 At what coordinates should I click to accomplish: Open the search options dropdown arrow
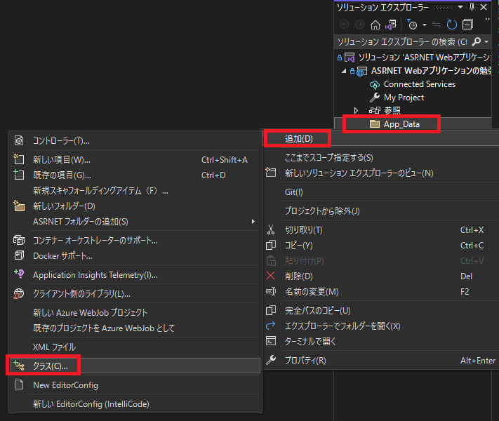tap(486, 41)
